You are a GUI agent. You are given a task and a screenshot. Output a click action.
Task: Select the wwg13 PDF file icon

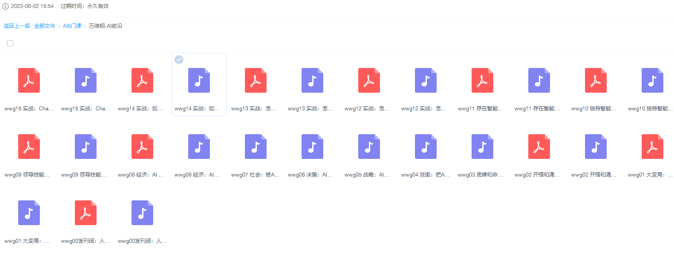tap(256, 80)
